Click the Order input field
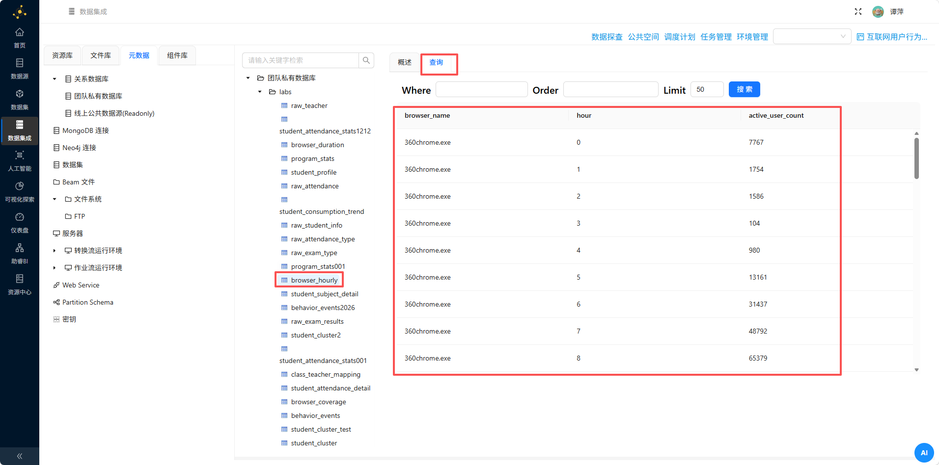The width and height of the screenshot is (939, 465). (610, 89)
